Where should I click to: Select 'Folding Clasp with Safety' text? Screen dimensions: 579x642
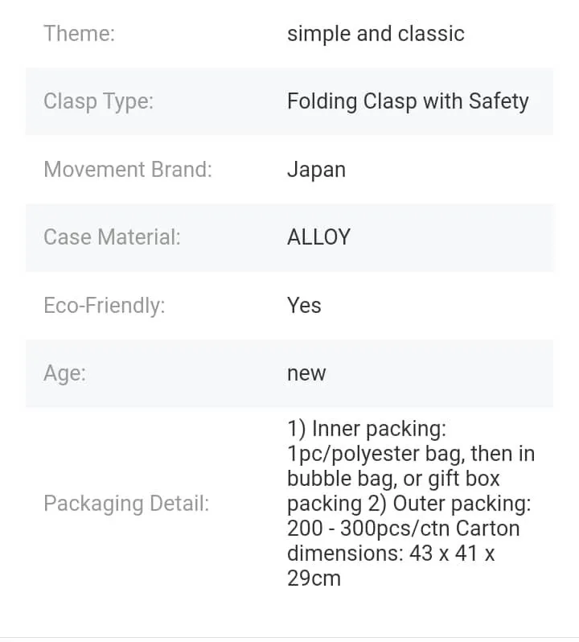click(408, 101)
